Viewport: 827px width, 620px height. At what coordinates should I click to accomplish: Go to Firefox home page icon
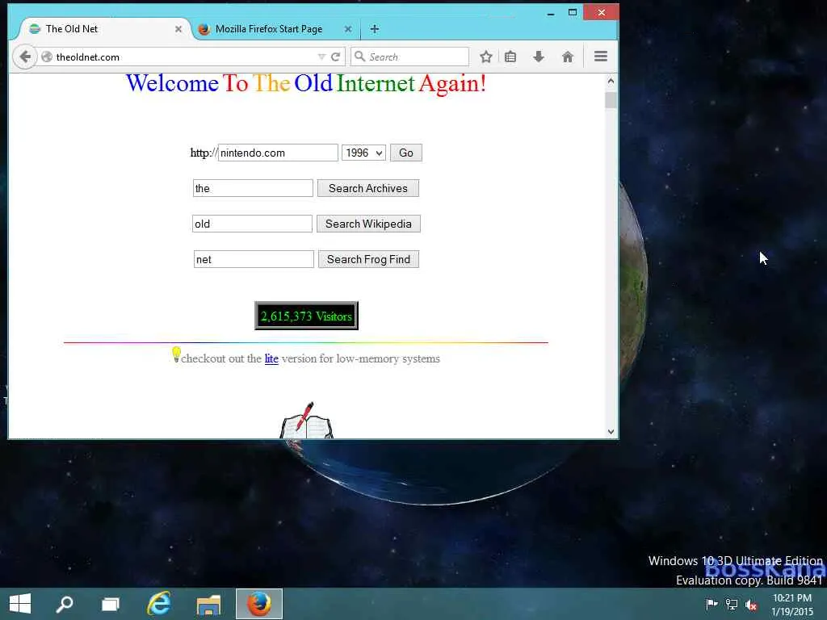pos(568,57)
